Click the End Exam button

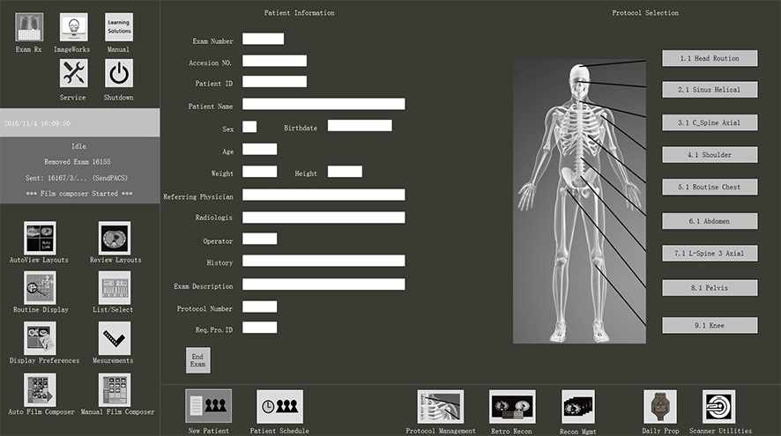point(198,360)
